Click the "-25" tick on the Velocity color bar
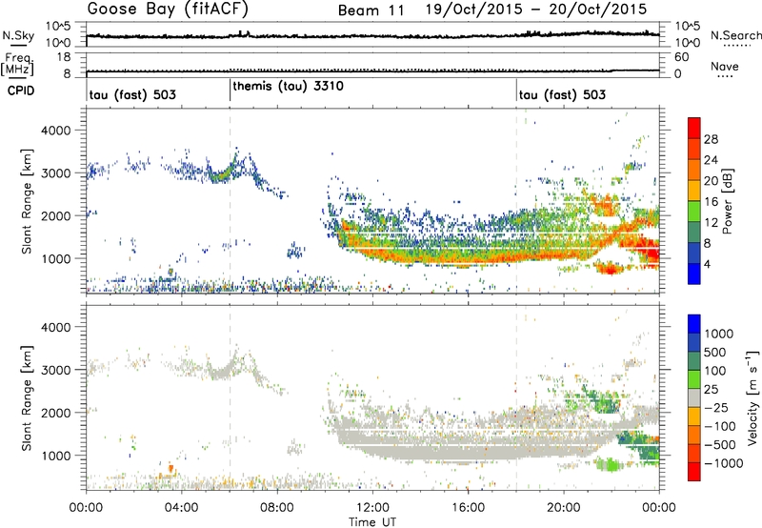This screenshot has height=528, width=762. (x=718, y=407)
